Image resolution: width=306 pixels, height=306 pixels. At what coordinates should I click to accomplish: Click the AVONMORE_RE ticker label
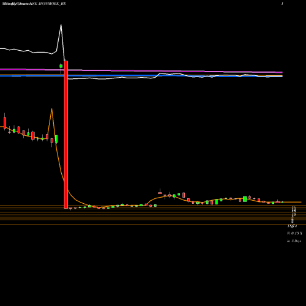click(52, 4)
